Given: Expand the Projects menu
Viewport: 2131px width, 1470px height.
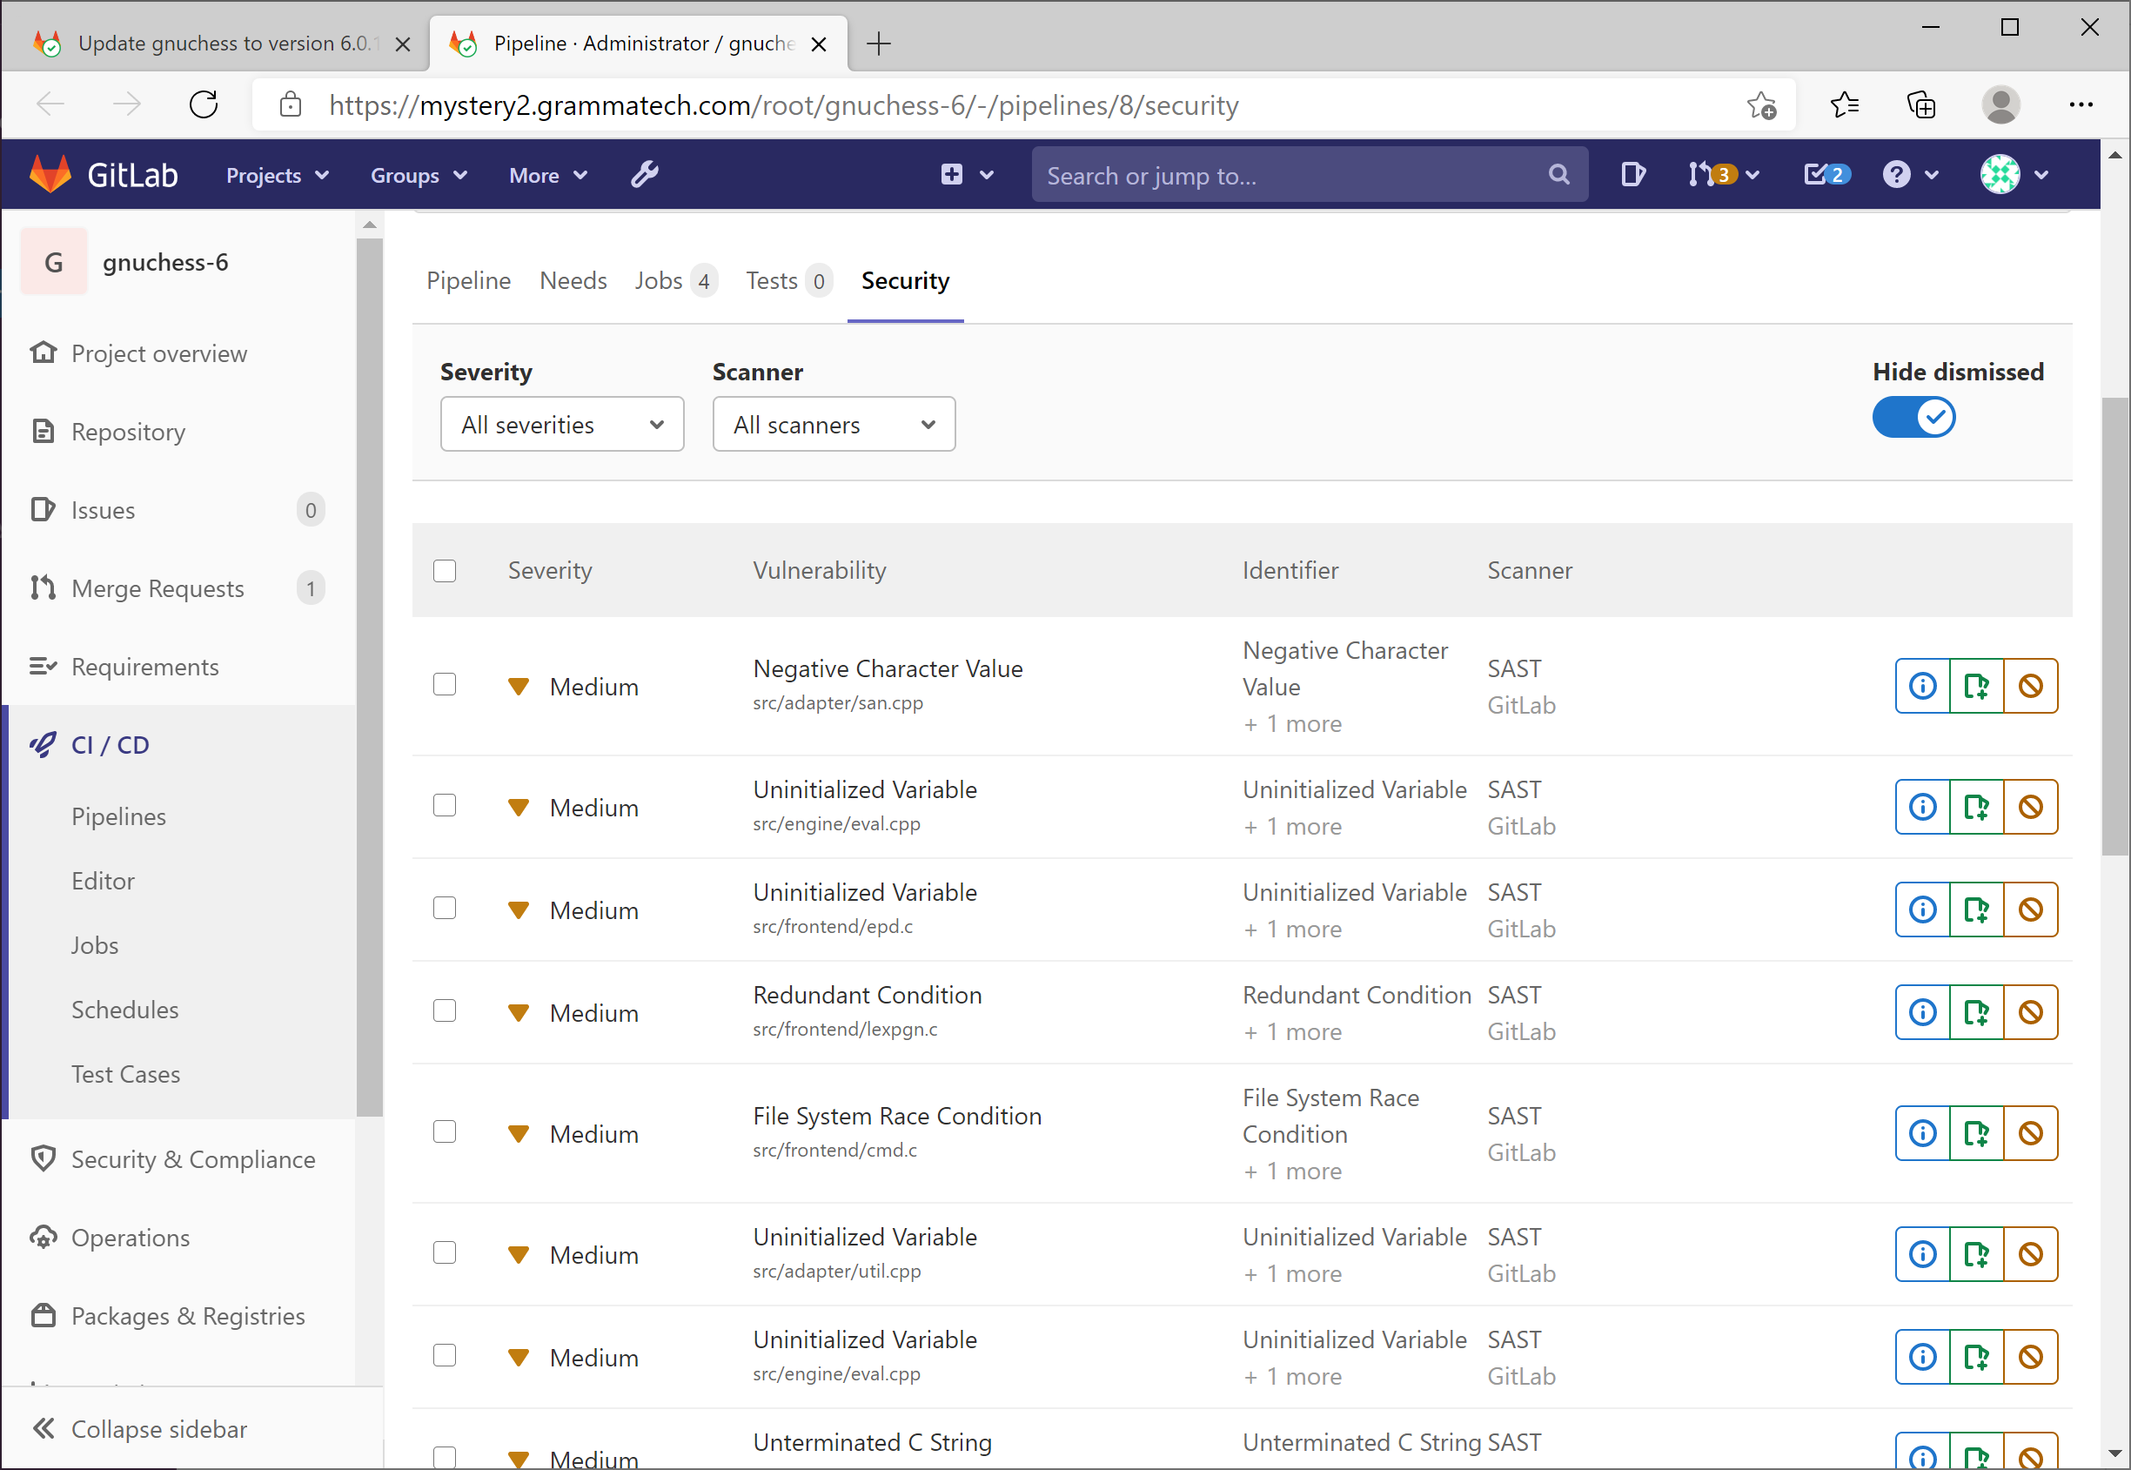Looking at the screenshot, I should click(x=278, y=175).
